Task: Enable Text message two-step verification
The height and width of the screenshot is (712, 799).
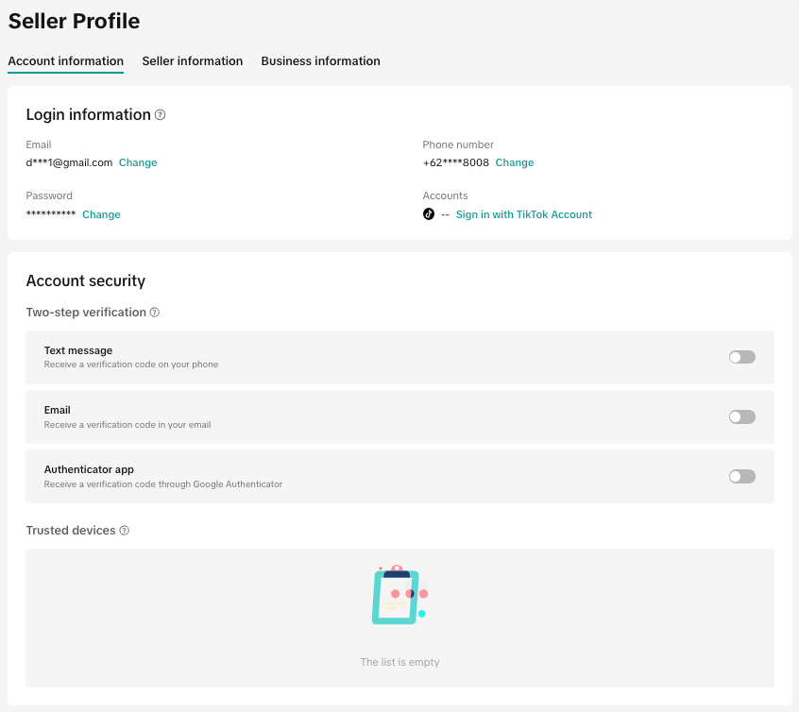Action: 741,357
